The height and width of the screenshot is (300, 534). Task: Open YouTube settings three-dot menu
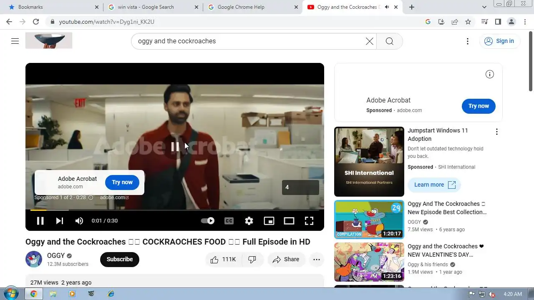[468, 41]
